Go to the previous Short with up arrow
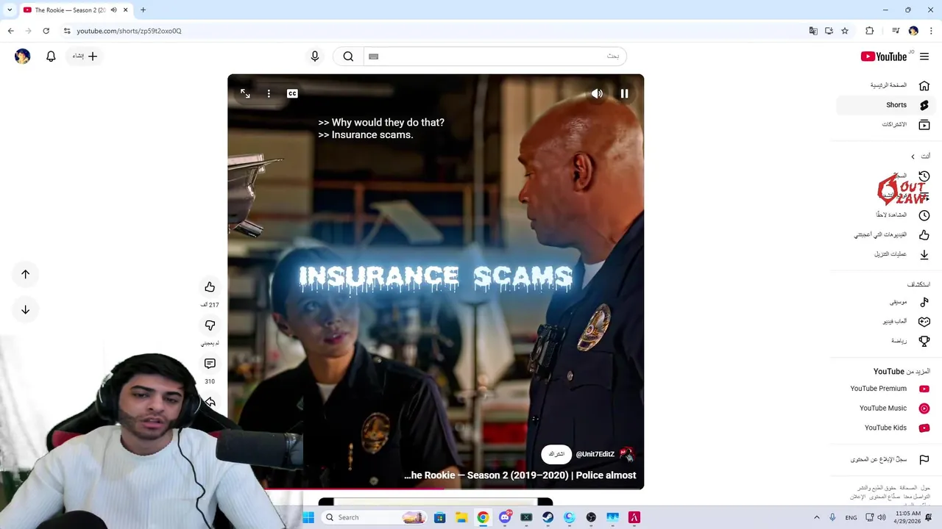 tap(25, 274)
